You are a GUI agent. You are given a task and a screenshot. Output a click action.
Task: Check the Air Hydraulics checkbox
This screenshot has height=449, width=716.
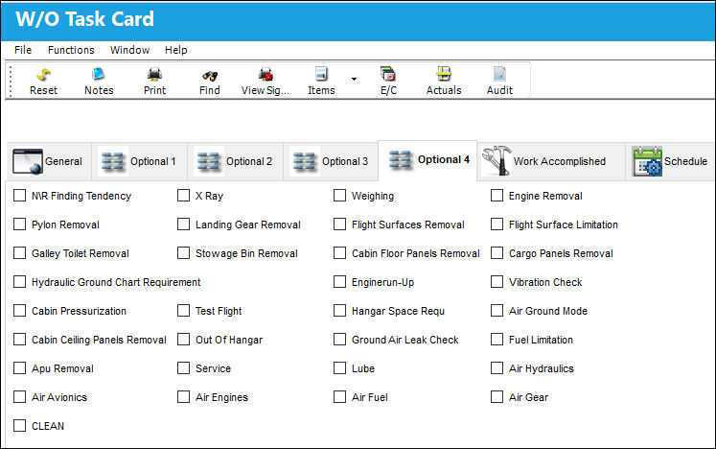tap(497, 368)
